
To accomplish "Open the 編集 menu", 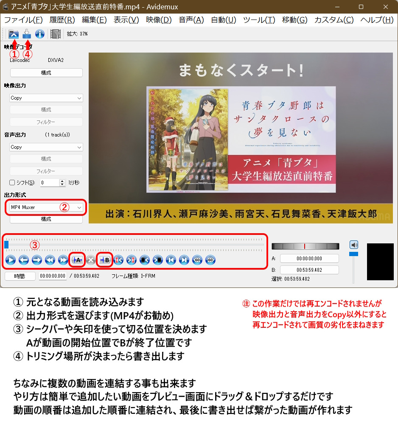I will click(x=95, y=20).
